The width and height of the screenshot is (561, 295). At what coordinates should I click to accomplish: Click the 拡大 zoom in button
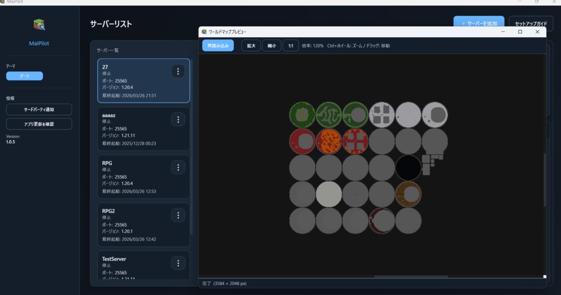point(251,46)
